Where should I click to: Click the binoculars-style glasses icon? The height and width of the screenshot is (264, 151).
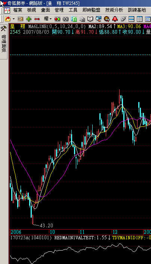coord(66,19)
